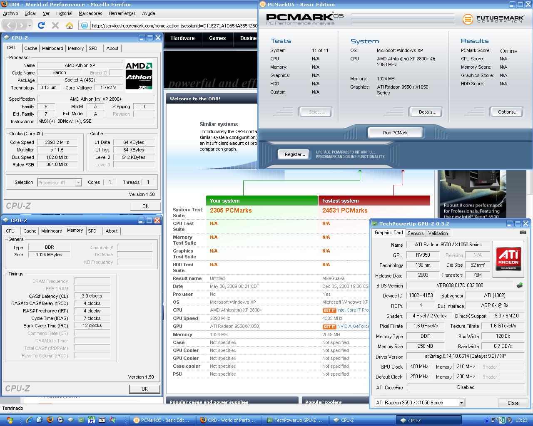Screen dimensions: 533x426
Task: Click PCMark05 title bar icon
Action: (x=263, y=5)
